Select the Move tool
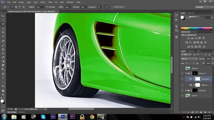Viewport: 214px width, 120px height. tap(3, 16)
